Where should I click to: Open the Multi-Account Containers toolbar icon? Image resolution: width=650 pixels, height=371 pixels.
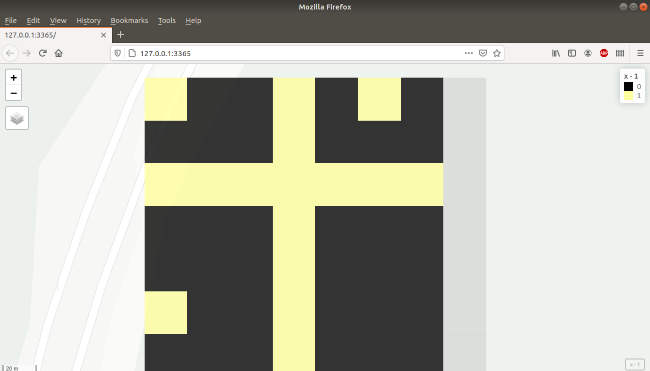(x=620, y=53)
